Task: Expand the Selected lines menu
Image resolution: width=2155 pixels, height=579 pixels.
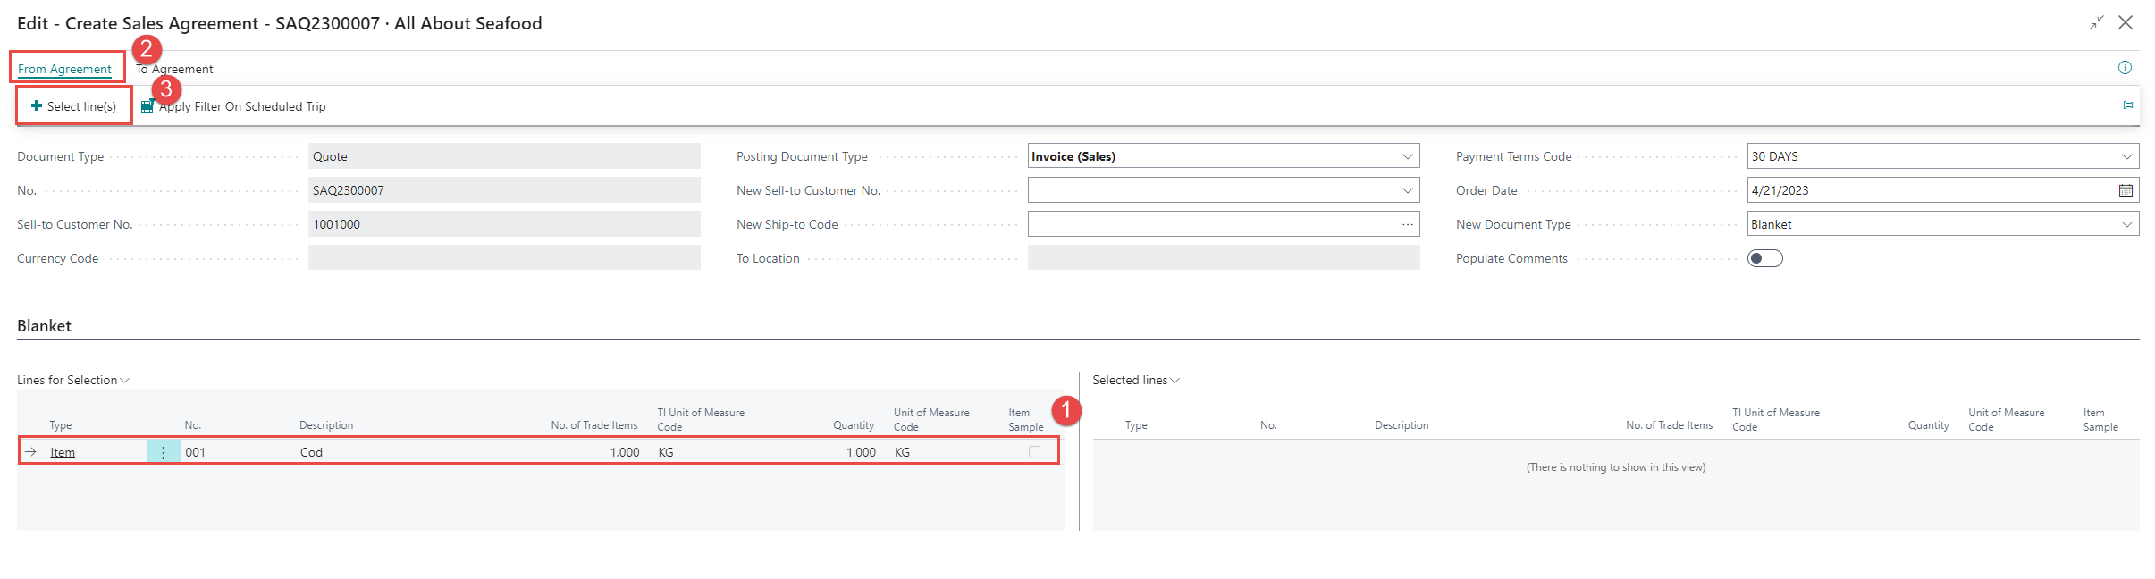Action: [1135, 380]
